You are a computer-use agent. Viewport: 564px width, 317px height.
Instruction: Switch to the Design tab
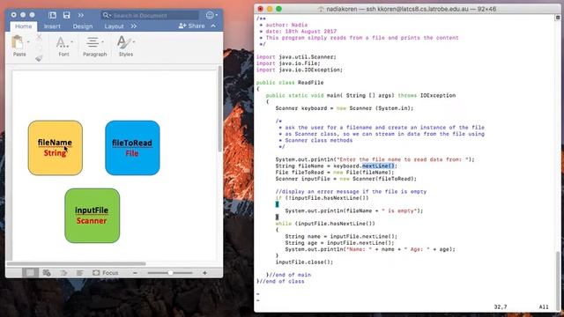[83, 26]
